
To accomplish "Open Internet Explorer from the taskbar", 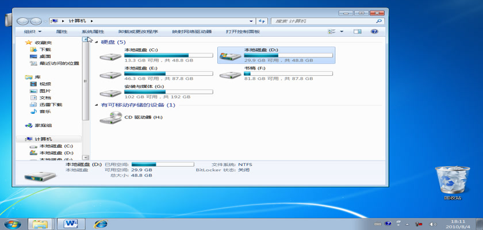I will pyautogui.click(x=101, y=223).
